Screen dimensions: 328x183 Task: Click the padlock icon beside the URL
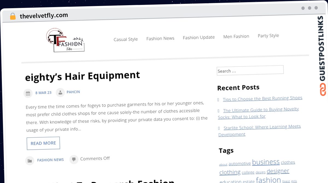(13, 16)
